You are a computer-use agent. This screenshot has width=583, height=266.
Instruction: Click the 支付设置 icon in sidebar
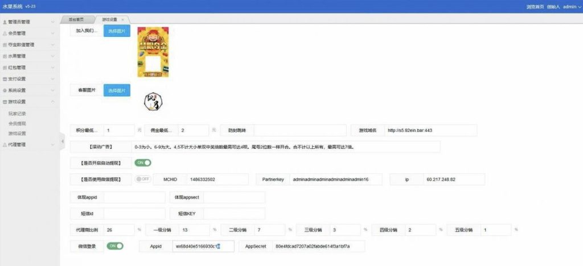(x=5, y=79)
